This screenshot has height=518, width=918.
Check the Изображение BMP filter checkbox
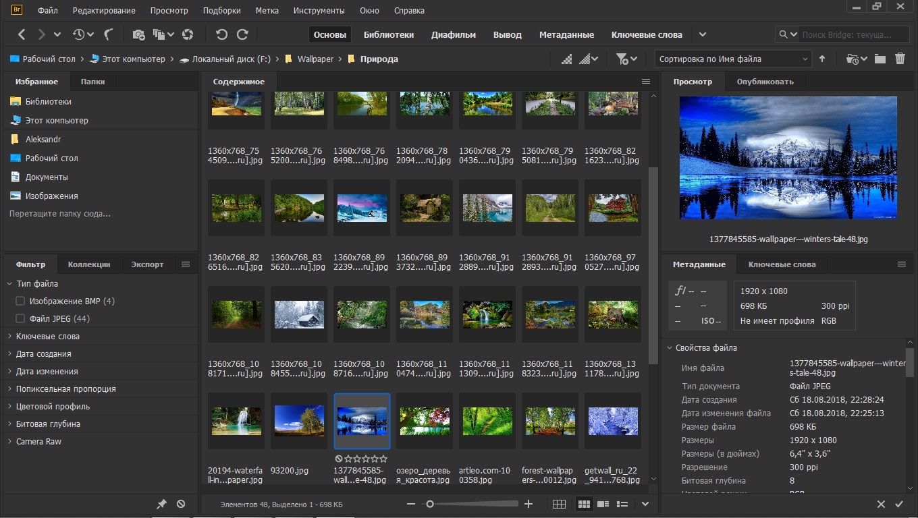pos(20,301)
